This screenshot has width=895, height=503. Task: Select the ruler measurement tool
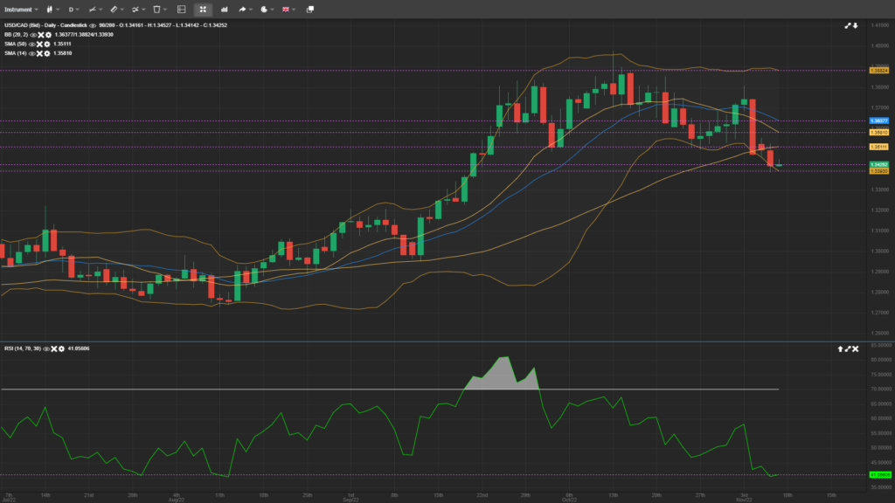click(114, 9)
